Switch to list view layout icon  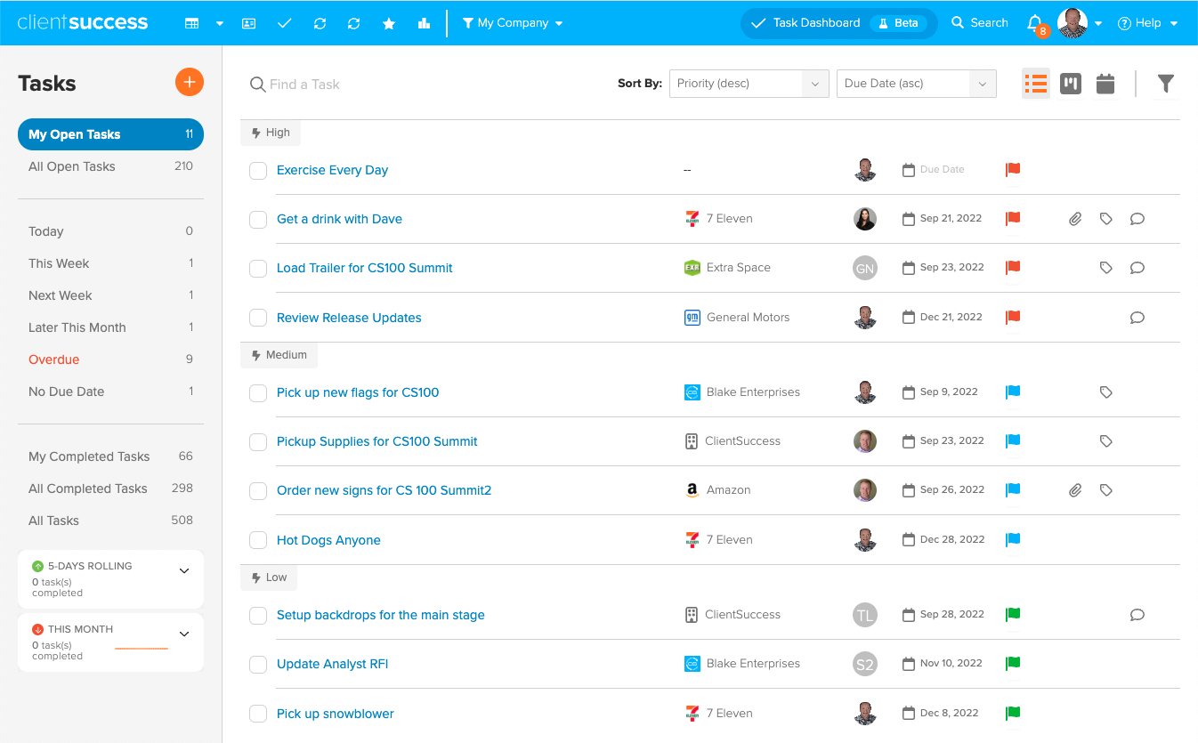tap(1036, 84)
